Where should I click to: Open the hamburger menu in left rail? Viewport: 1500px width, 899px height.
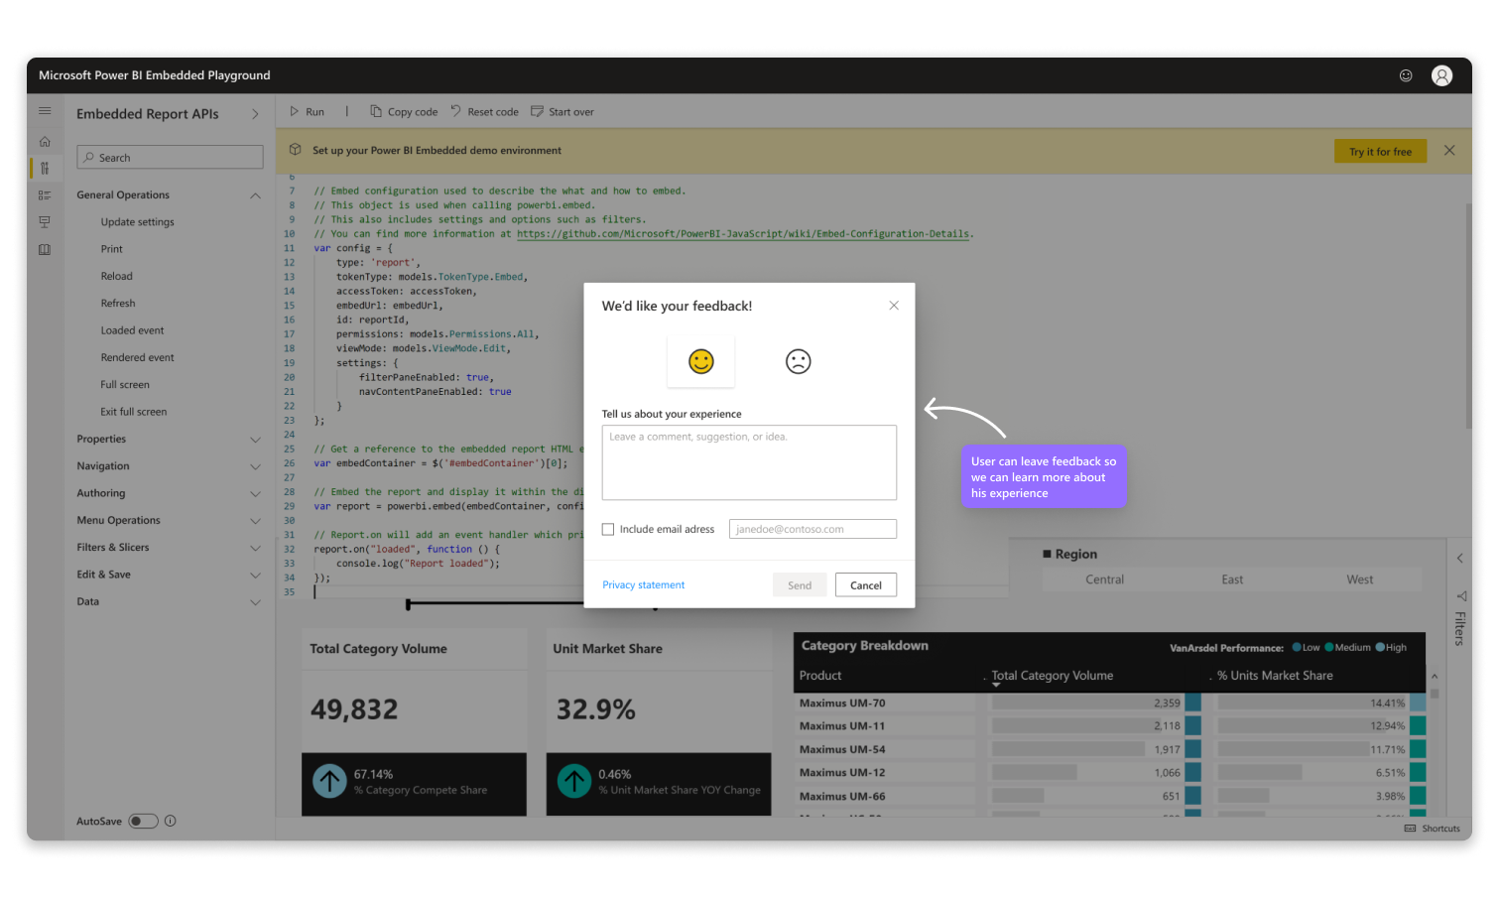45,111
